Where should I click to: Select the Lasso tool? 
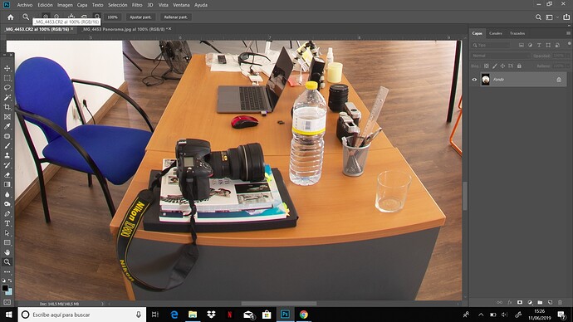7,88
